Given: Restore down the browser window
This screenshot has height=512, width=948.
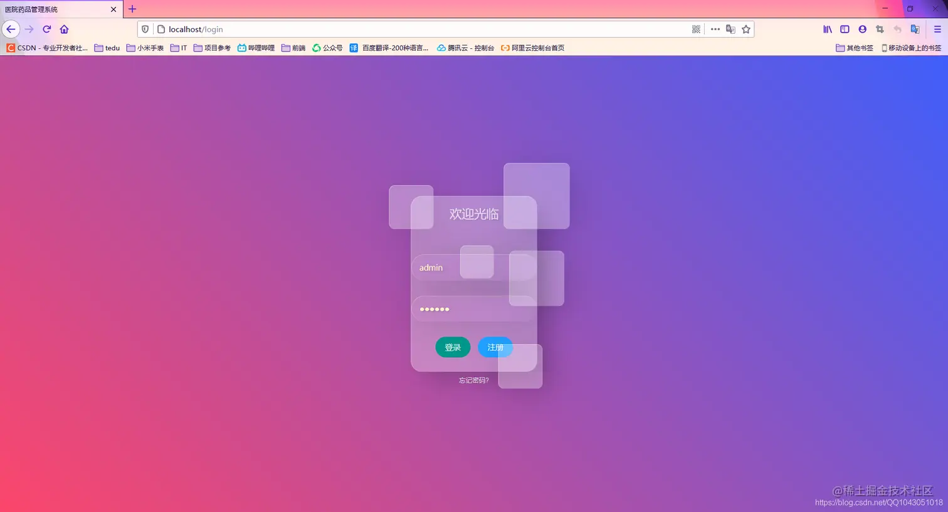Looking at the screenshot, I should 910,9.
